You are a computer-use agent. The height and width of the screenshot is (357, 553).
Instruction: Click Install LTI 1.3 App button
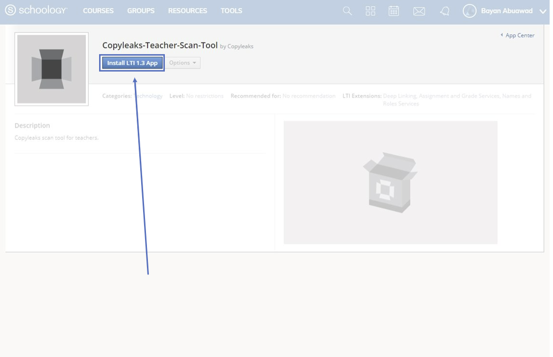point(132,63)
